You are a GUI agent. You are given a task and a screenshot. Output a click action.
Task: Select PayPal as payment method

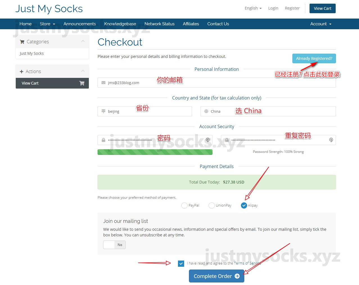coord(184,205)
